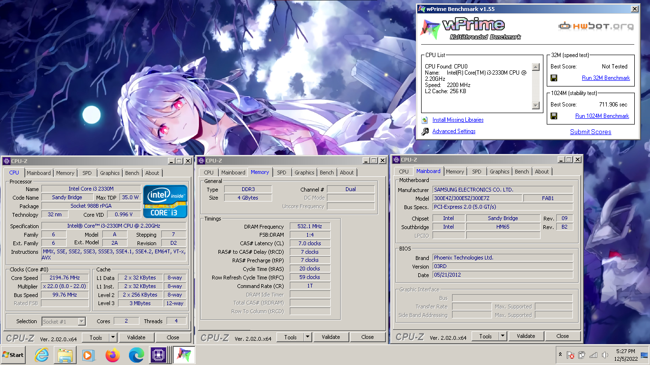Click Tools button in the Memory window
Screen dimensions: 650x365
tap(290, 337)
